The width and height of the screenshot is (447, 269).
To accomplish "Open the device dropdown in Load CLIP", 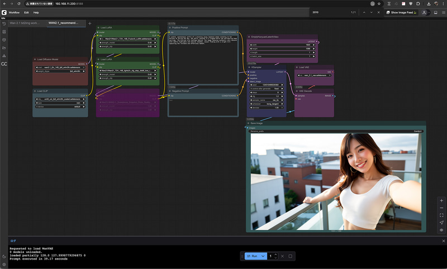I will (60, 107).
